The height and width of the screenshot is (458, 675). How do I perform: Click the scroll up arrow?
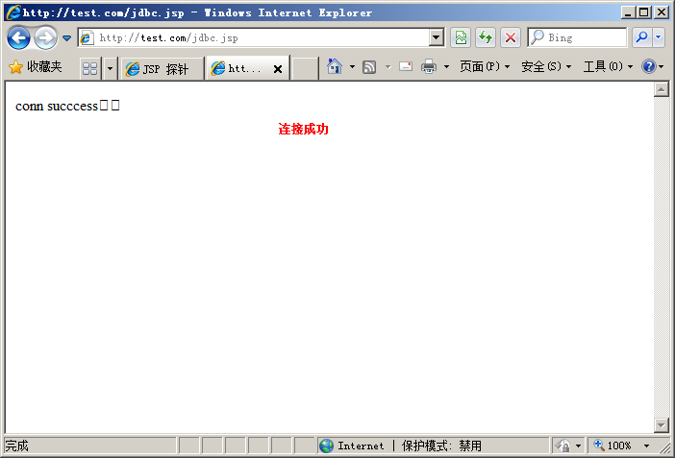tap(662, 89)
